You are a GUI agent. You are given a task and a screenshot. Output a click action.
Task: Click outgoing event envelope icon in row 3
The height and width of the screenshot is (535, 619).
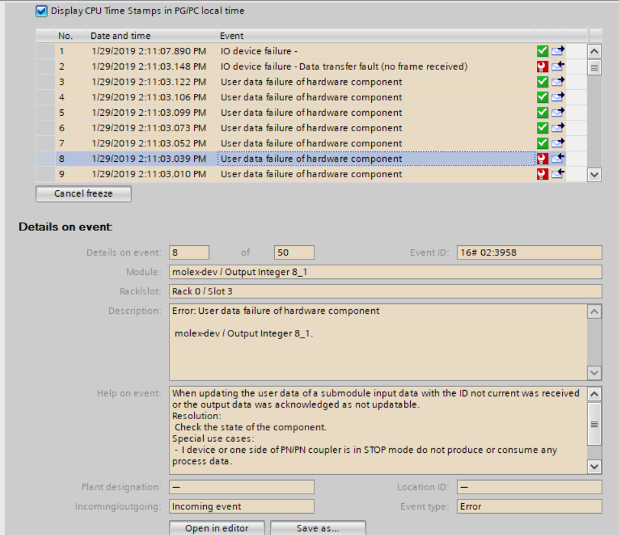point(558,82)
